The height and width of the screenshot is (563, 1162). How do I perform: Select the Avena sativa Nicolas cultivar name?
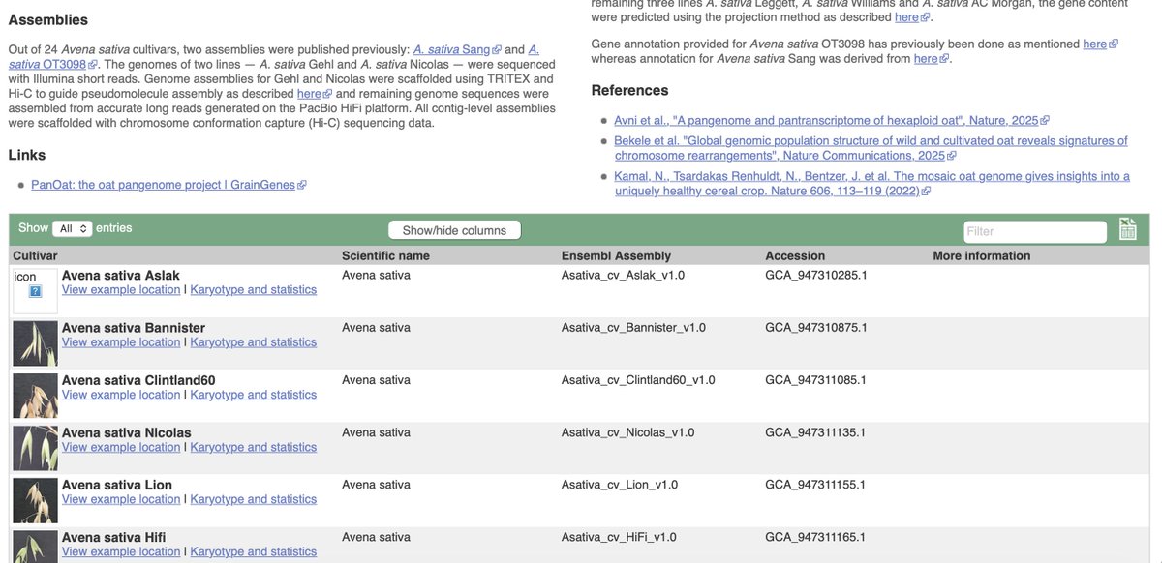[x=127, y=432]
